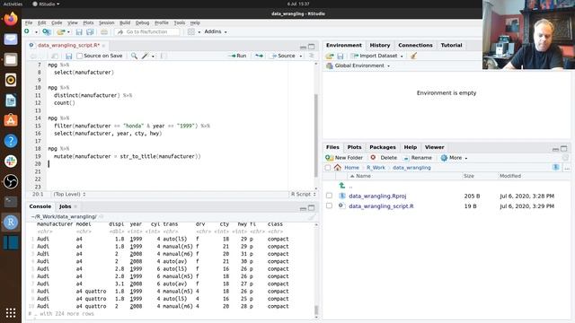The height and width of the screenshot is (323, 575).
Task: Click Save workspace icon in Environment pane
Action: pyautogui.click(x=341, y=56)
